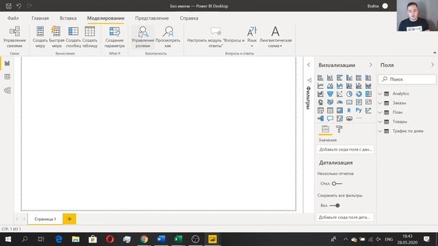This screenshot has width=438, height=246.
Task: Select the Python visual icon
Action: coord(359,111)
